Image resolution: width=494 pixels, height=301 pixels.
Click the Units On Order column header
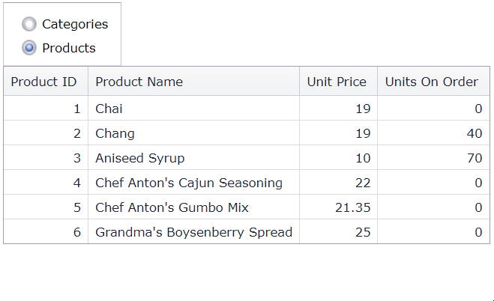(x=431, y=82)
